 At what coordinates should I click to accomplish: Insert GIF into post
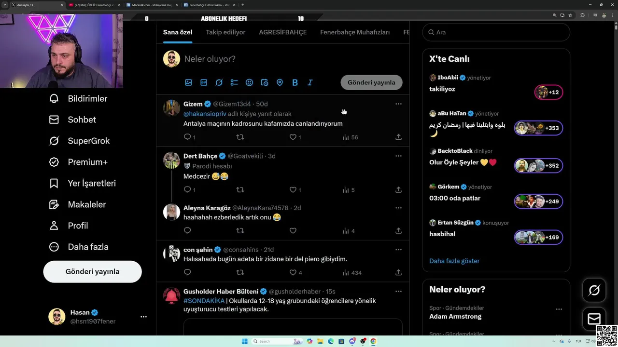point(204,82)
